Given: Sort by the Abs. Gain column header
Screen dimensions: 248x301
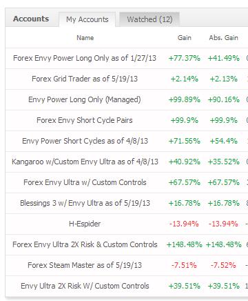Looking at the screenshot, I should tap(223, 38).
